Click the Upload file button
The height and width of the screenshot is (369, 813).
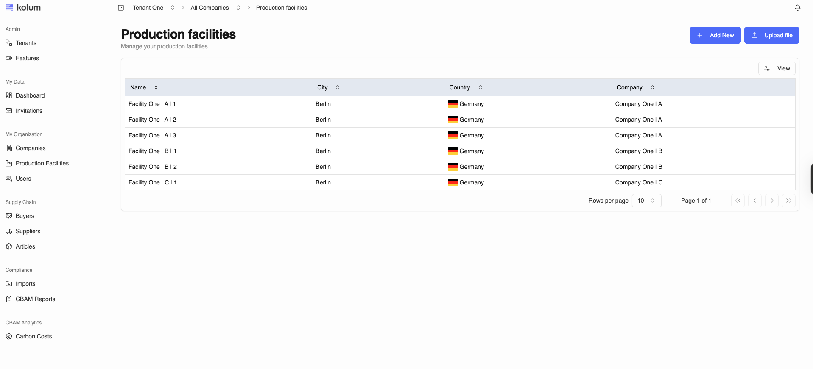click(771, 35)
